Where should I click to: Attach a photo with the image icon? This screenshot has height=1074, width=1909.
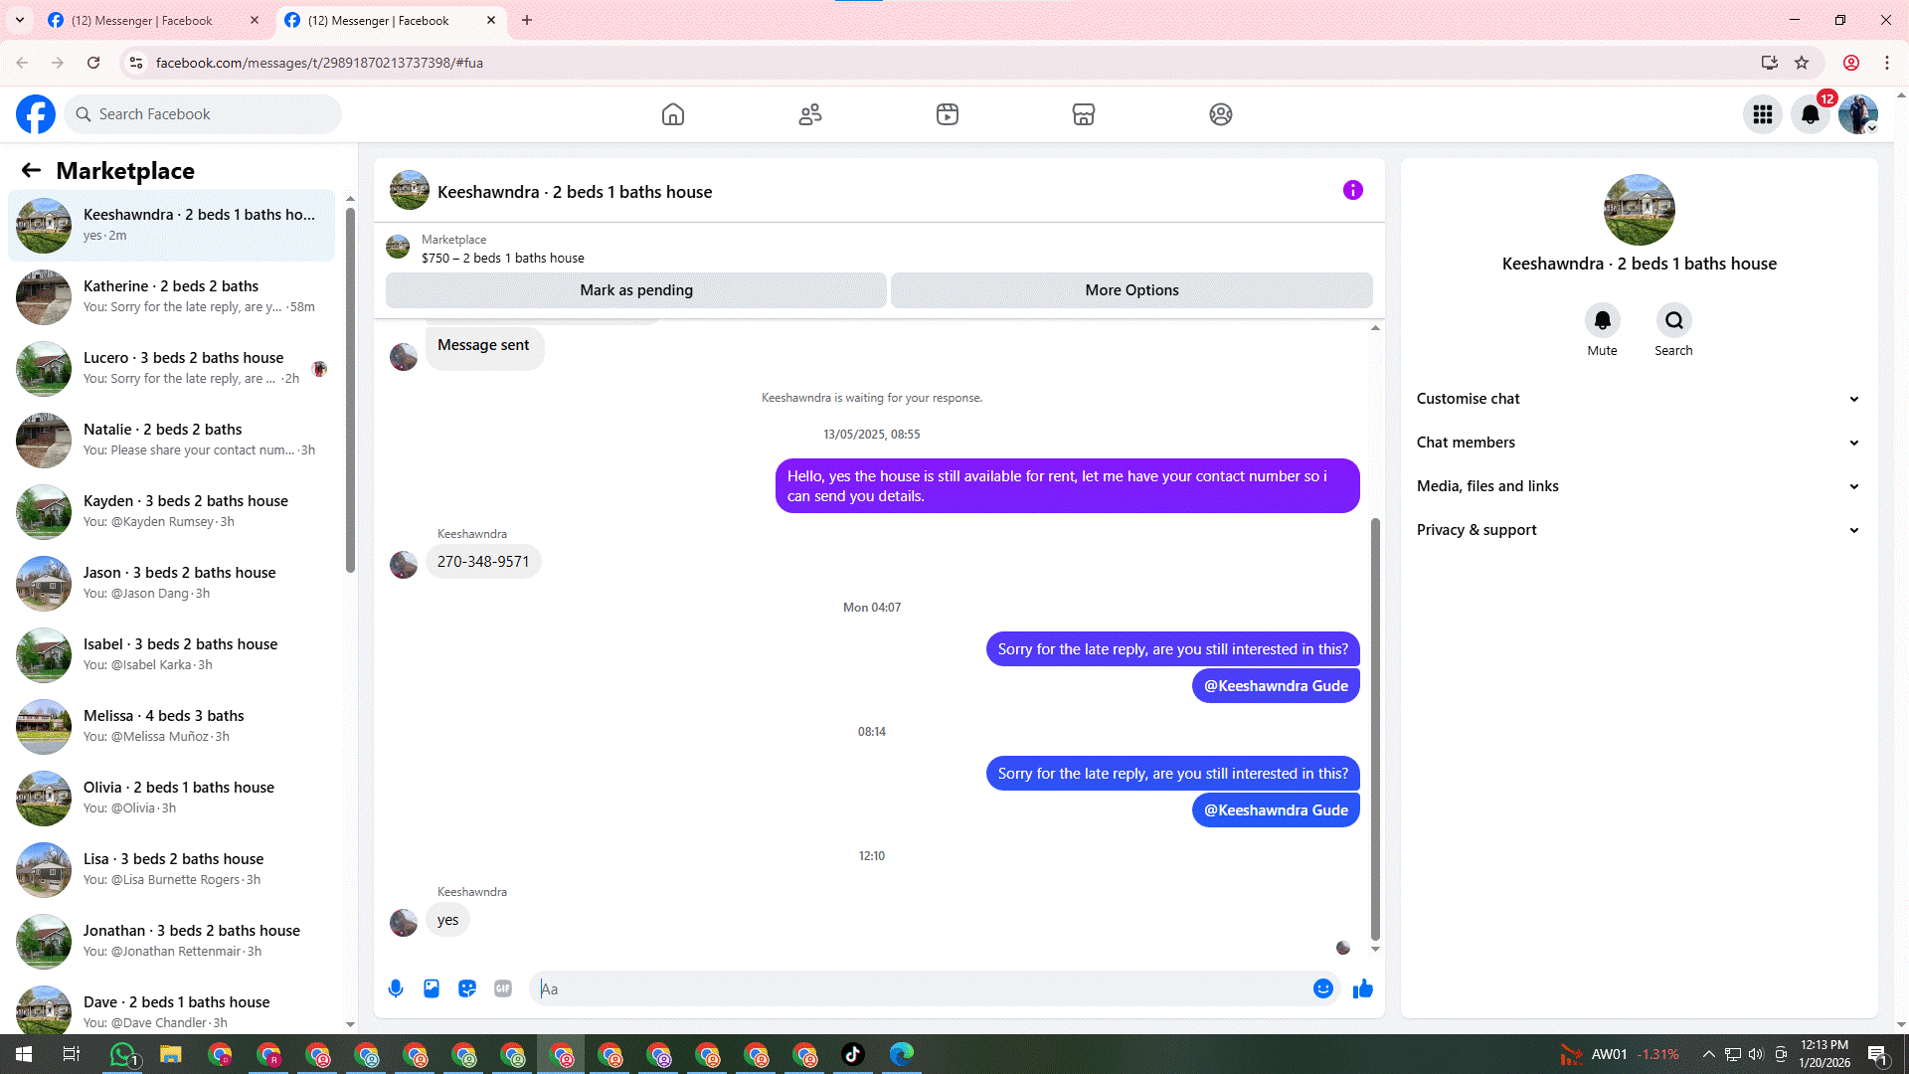pos(432,988)
